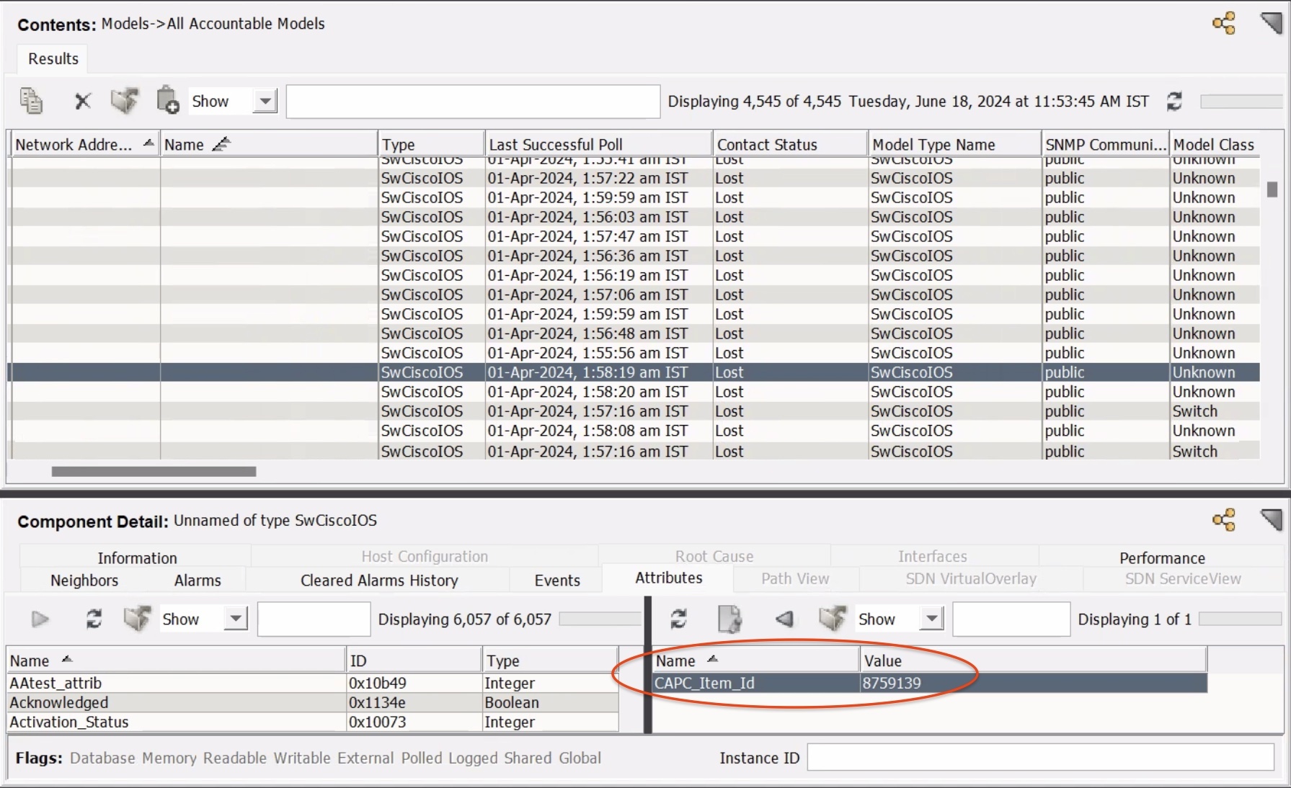Open the Show dropdown in Contents toolbar
This screenshot has height=788, width=1291.
tap(265, 101)
